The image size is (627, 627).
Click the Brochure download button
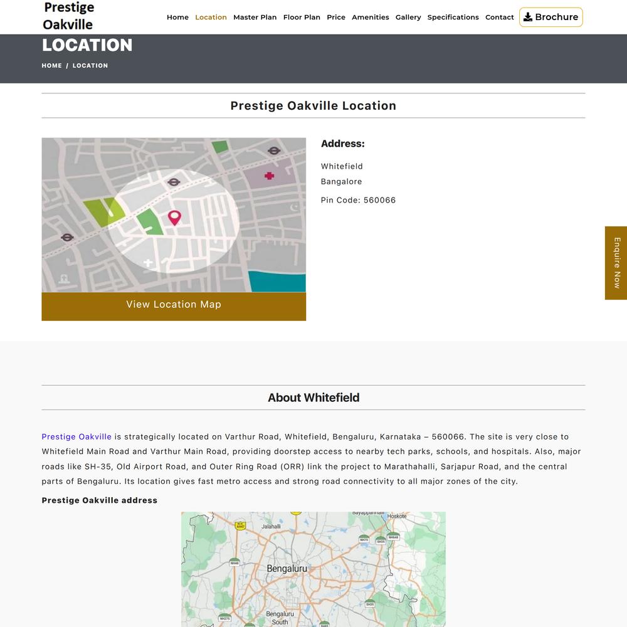coord(551,17)
